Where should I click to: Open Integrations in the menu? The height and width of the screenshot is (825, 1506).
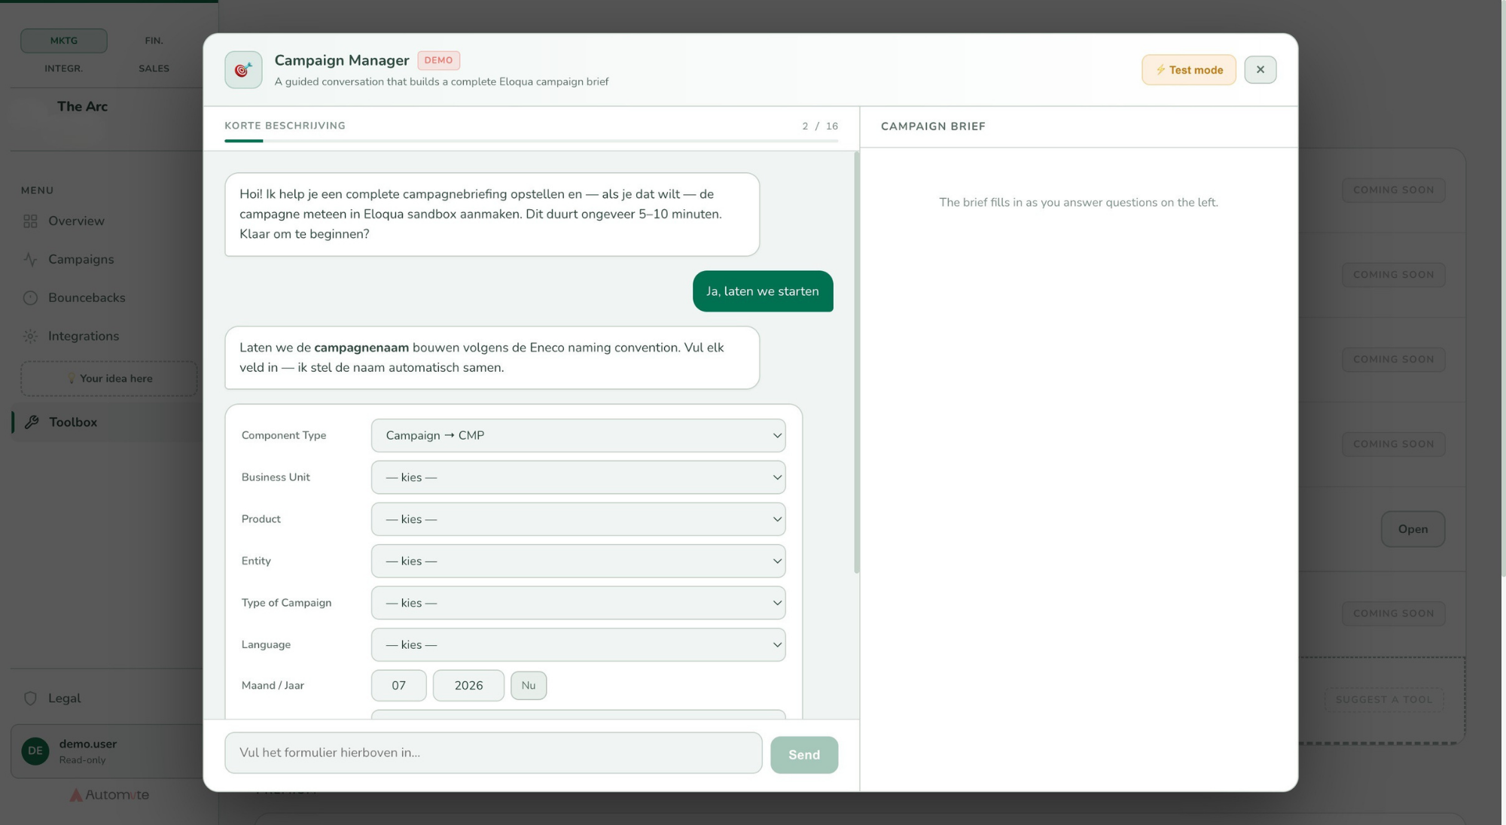pyautogui.click(x=83, y=336)
